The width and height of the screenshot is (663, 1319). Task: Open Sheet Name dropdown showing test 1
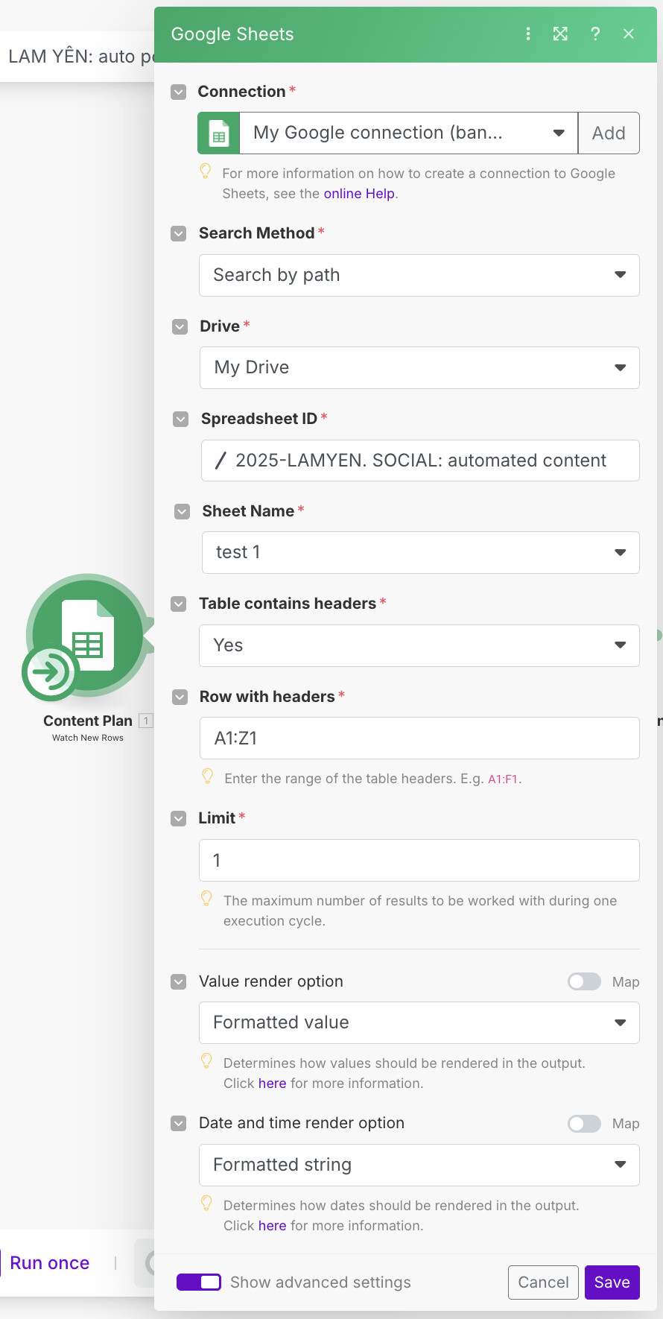421,552
